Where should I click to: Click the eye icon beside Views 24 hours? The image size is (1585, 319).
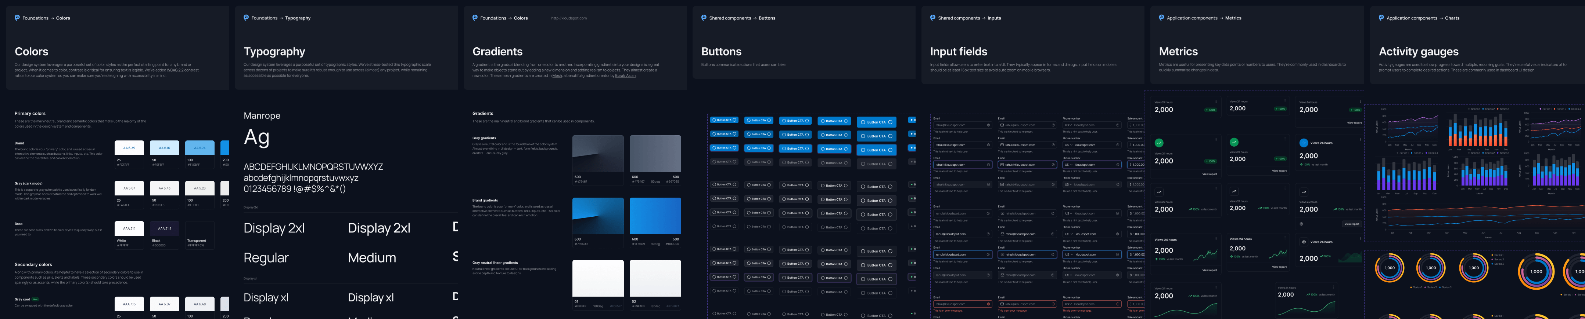[1304, 242]
